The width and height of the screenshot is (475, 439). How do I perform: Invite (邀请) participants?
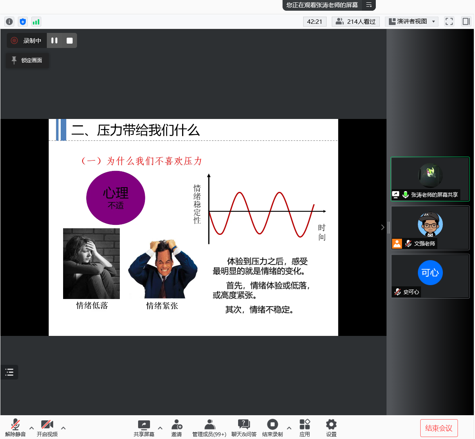click(177, 428)
